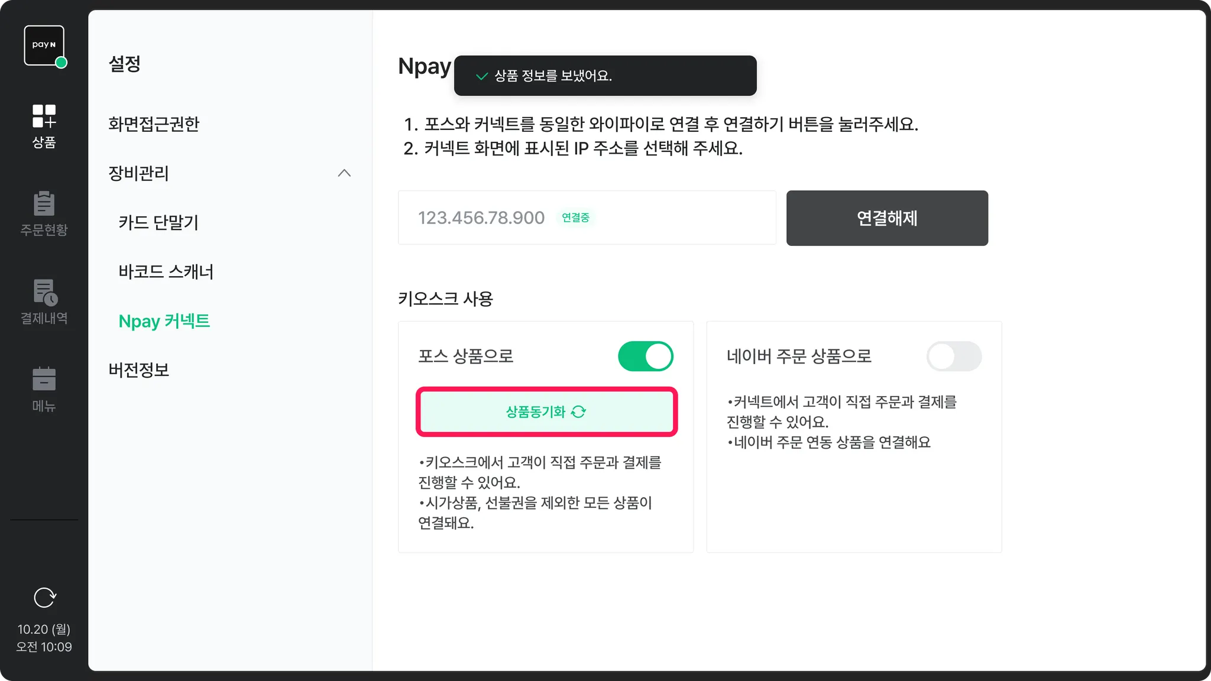Click the 장비관리 section label
This screenshot has height=681, width=1211.
(139, 173)
